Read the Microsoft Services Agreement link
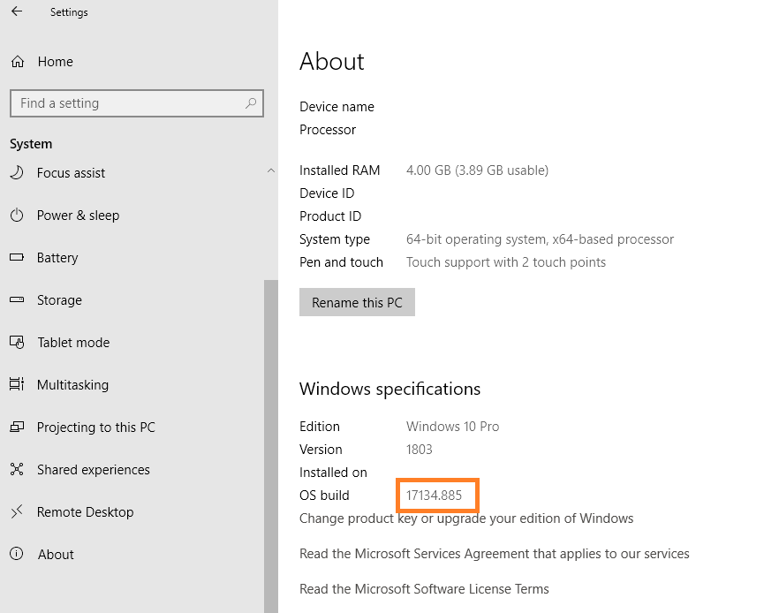The height and width of the screenshot is (613, 779). coord(494,554)
